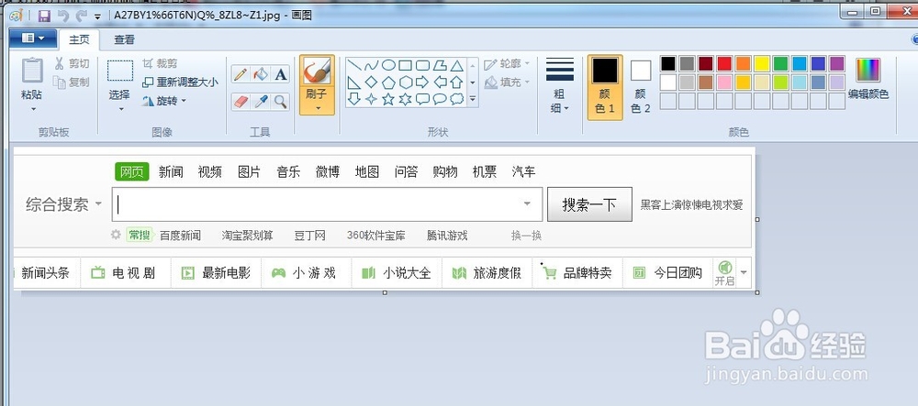
Task: Expand the 粘贴 dropdown arrow
Action: [x=32, y=109]
